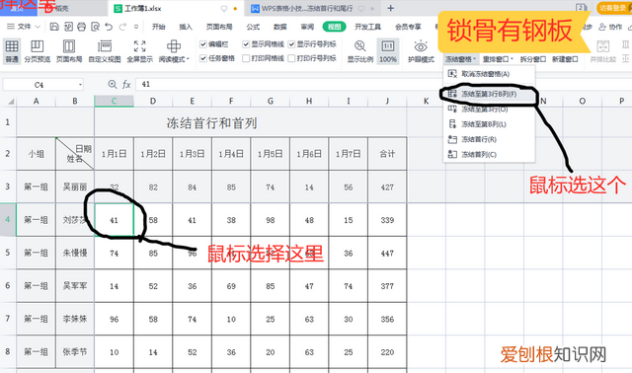Click into the formula bar showing 41
The height and width of the screenshot is (373, 632).
pos(383,84)
